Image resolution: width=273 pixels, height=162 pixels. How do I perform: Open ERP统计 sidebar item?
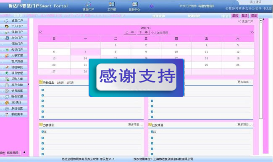14,103
